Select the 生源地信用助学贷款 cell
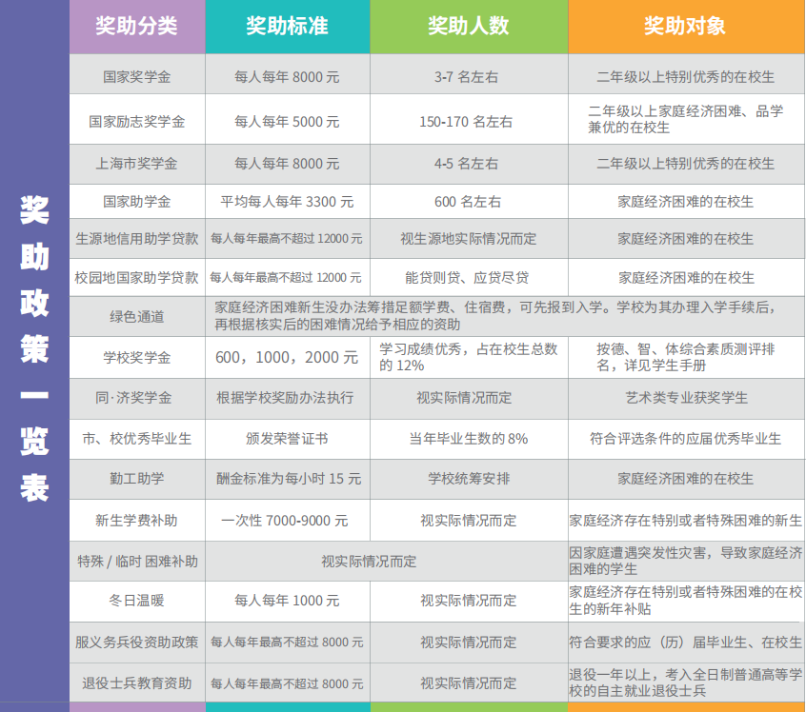This screenshot has width=806, height=712. click(x=137, y=239)
